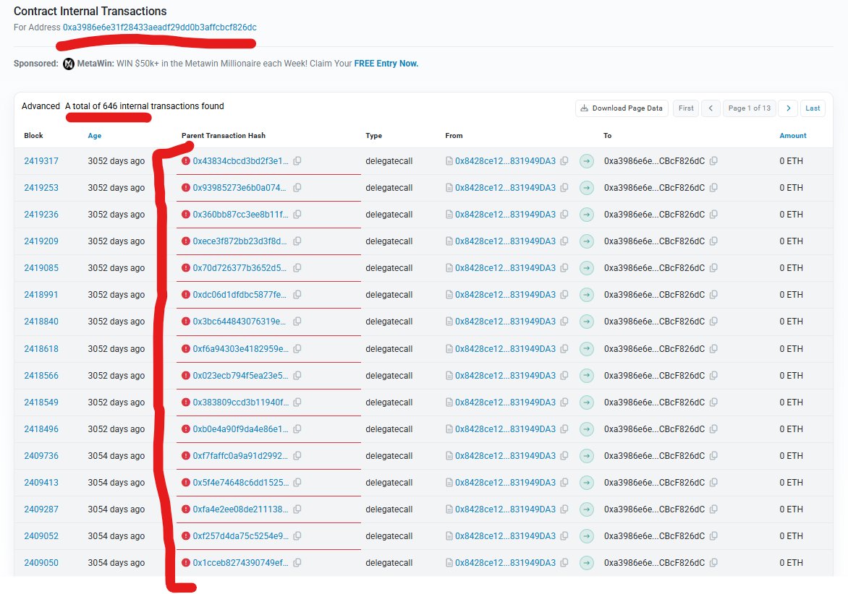
Task: Open From address in block 2418618 row
Action: pos(505,349)
